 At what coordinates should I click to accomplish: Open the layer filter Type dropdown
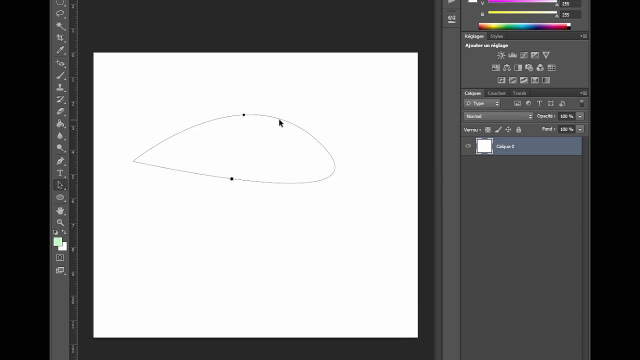coord(482,103)
